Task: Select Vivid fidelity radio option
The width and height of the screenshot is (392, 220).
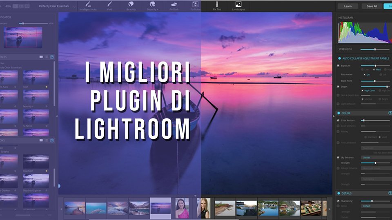Action: (x=380, y=137)
